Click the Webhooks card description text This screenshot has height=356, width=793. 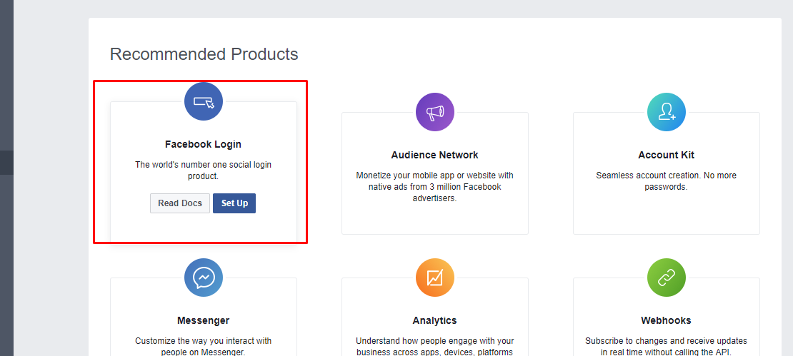pos(667,347)
